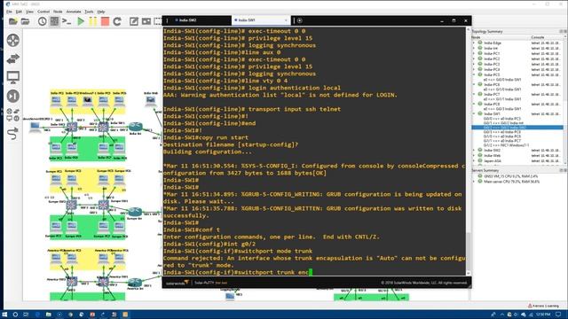This screenshot has height=319, width=568.
Task: Click the insert picture icon
Action: pos(146,21)
